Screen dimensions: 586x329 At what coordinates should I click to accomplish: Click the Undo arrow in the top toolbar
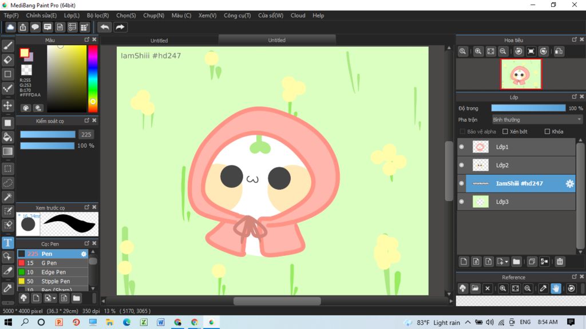tap(105, 27)
